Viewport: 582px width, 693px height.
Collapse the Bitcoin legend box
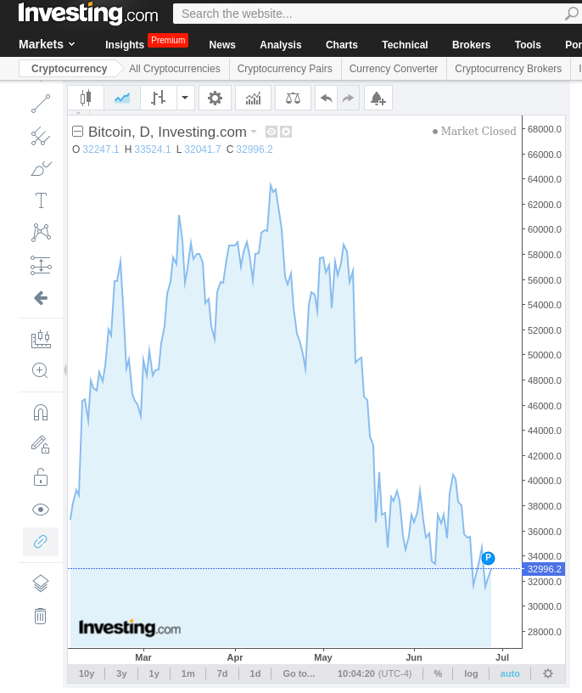click(78, 132)
